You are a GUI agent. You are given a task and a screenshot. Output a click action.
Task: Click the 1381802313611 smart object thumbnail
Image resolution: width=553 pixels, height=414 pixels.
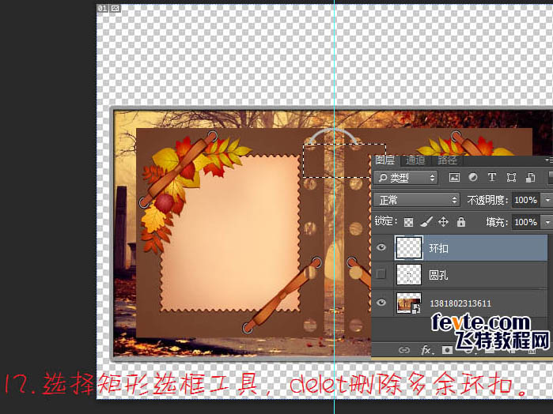pyautogui.click(x=409, y=303)
